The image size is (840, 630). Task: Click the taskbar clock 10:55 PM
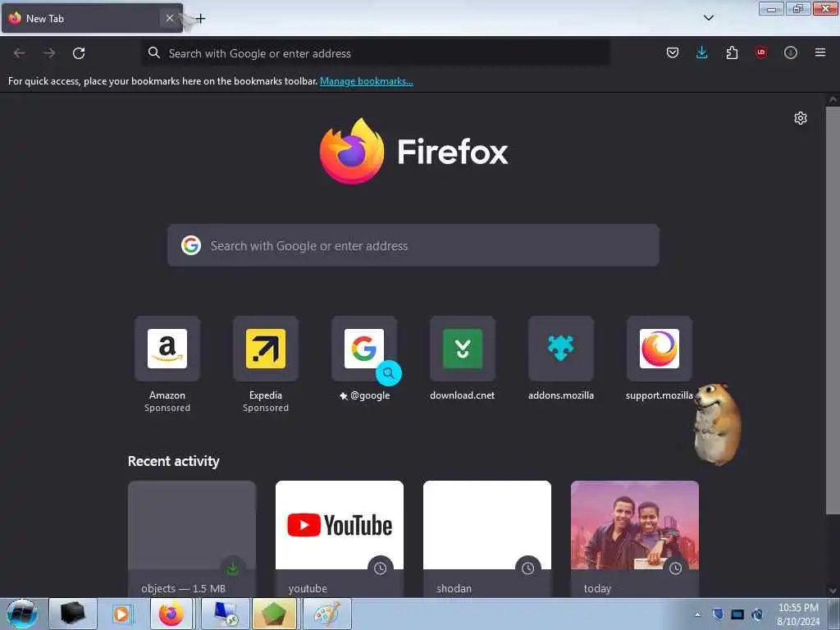coord(798,608)
